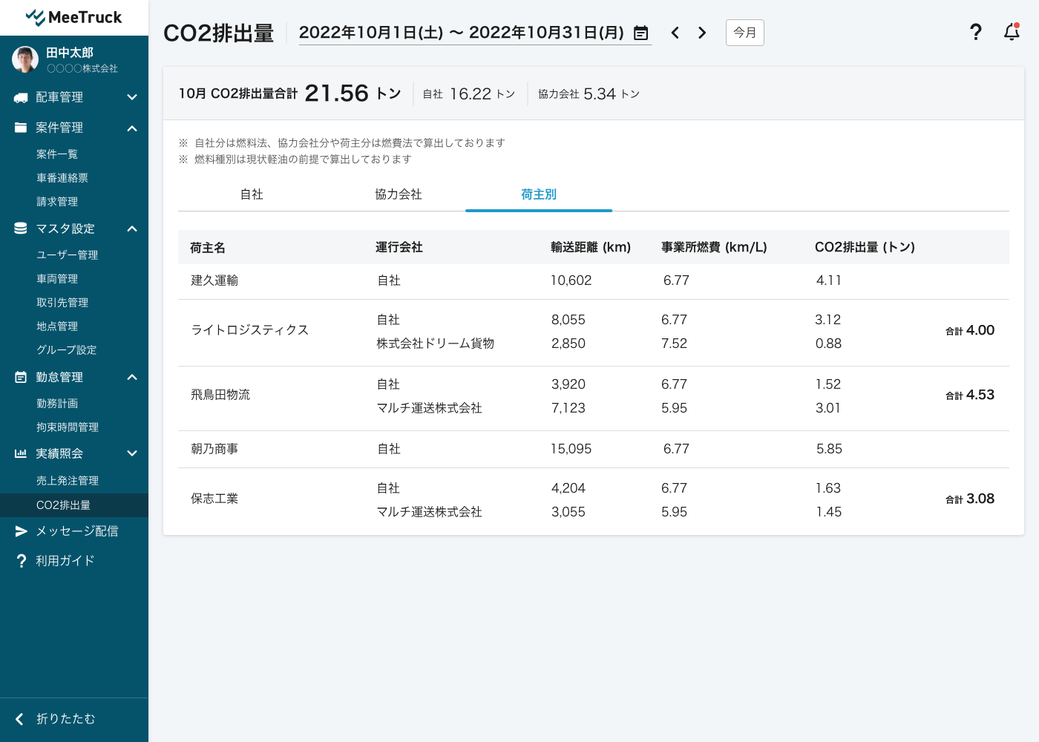Click the 運行会社 column header
The width and height of the screenshot is (1039, 742).
coord(399,247)
